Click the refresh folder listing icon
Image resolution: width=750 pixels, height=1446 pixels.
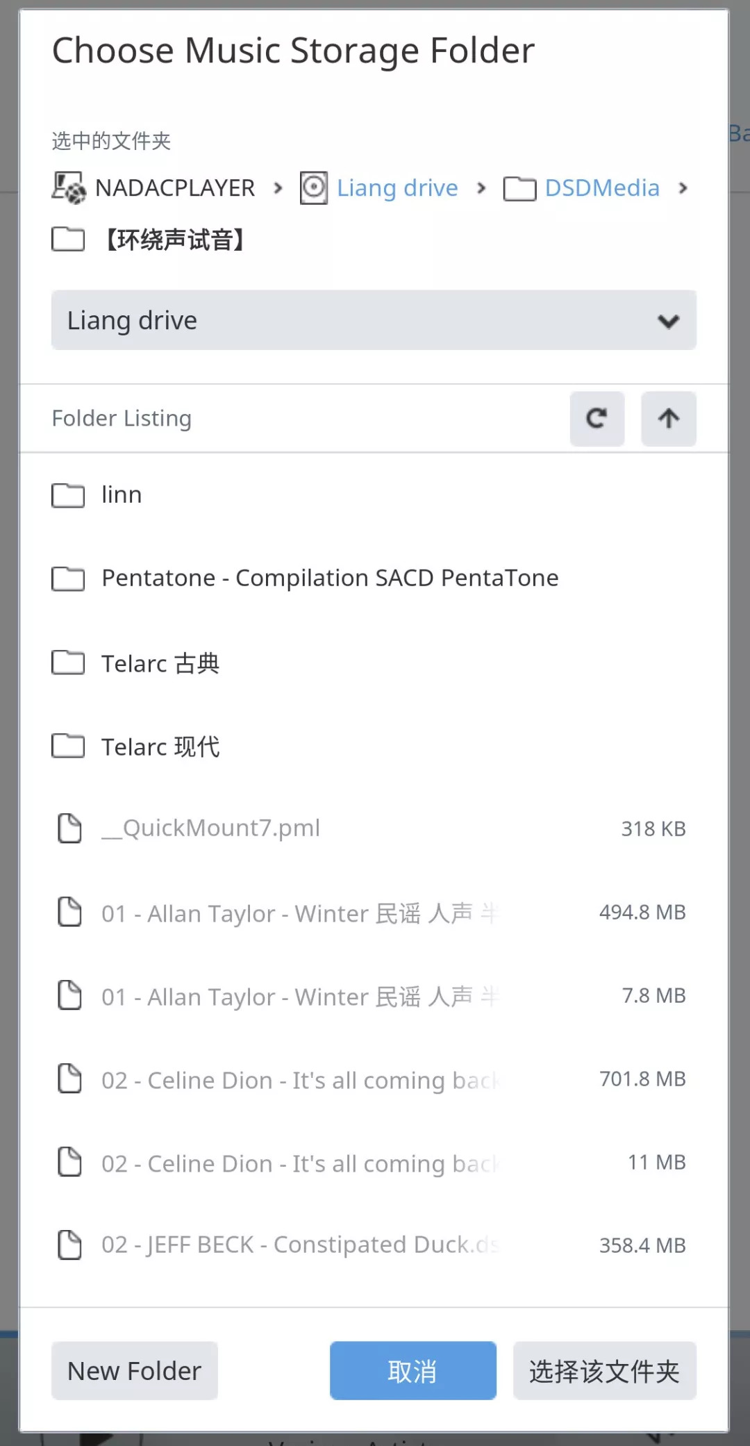point(597,418)
